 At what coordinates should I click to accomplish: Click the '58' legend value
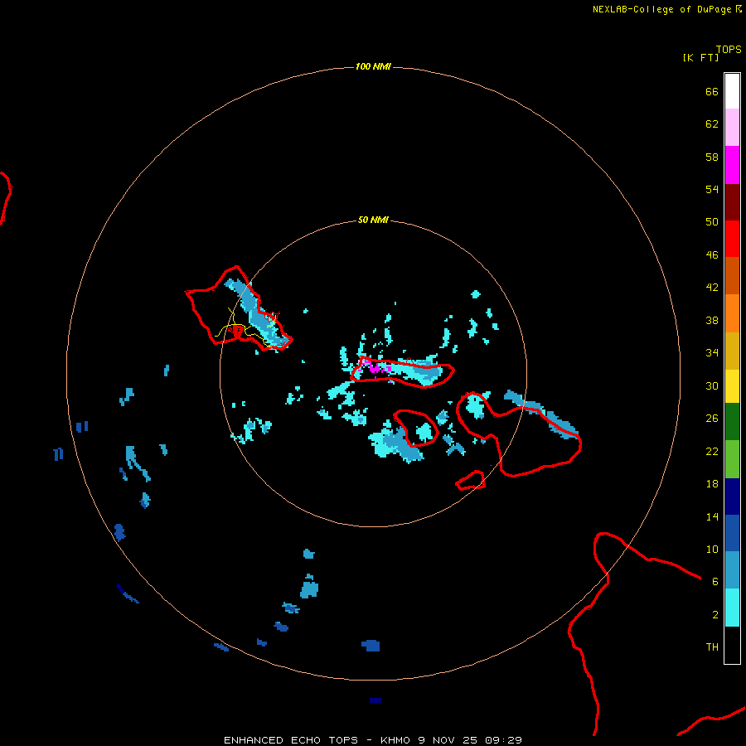tap(712, 157)
